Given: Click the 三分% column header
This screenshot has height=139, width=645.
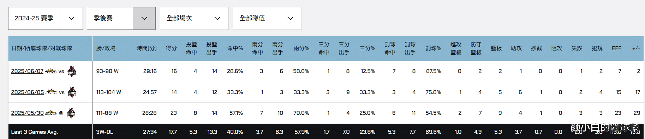Looking at the screenshot, I should click(367, 48).
